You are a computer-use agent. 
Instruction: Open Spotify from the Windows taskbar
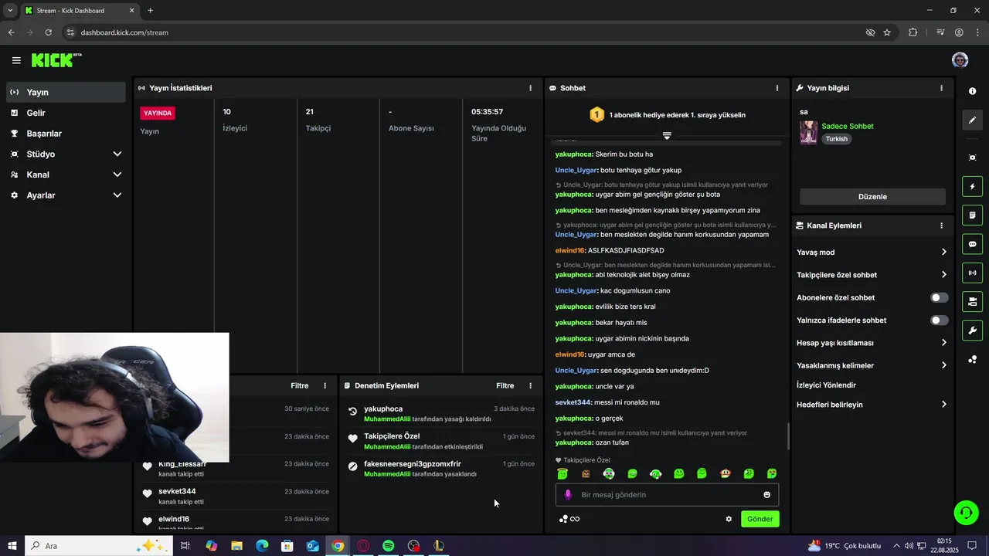click(389, 546)
